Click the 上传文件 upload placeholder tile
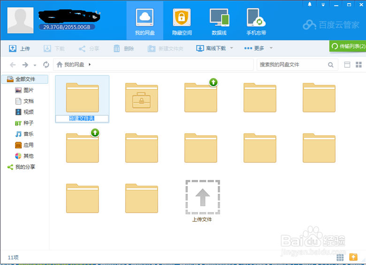Image resolution: width=366 pixels, height=265 pixels. click(202, 201)
